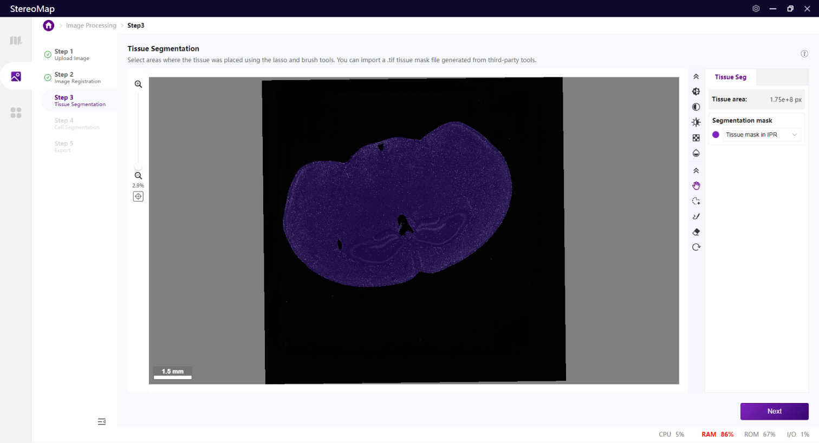Click the redo rotate-arrow icon
This screenshot has height=443, width=819.
(x=696, y=247)
